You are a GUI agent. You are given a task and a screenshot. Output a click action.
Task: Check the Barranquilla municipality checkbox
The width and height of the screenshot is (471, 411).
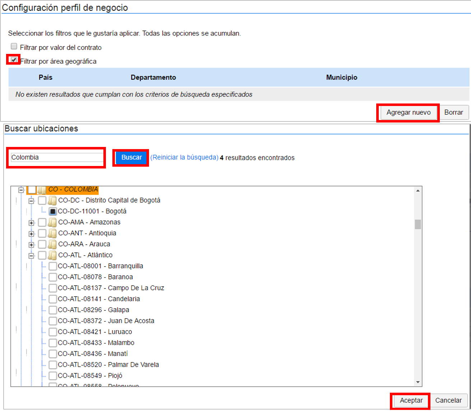[x=53, y=266]
